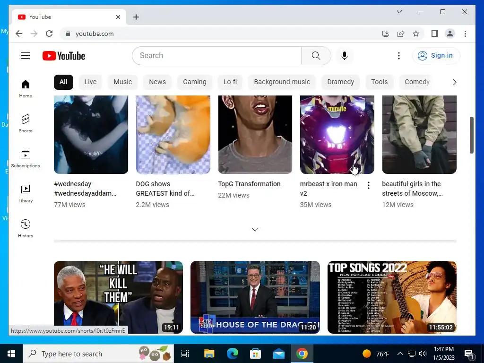This screenshot has height=363, width=484.
Task: Open Library in sidebar
Action: 26,193
